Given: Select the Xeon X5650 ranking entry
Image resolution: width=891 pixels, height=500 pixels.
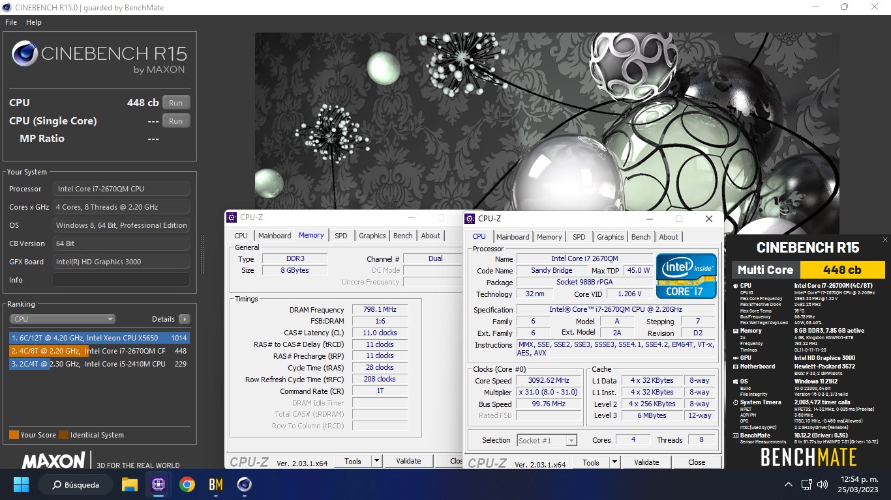Looking at the screenshot, I should point(99,338).
